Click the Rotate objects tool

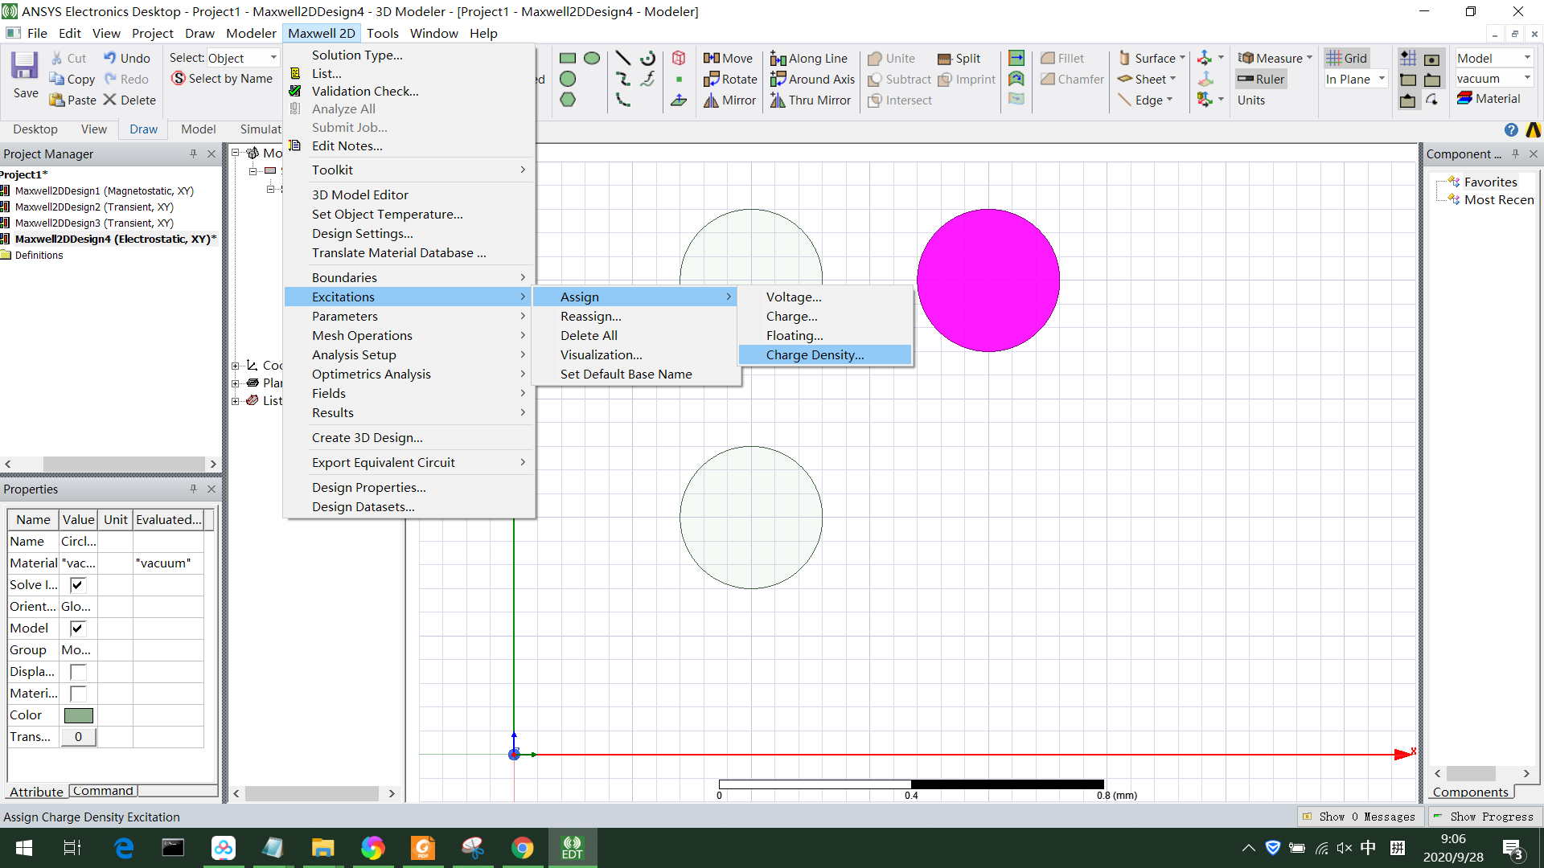point(730,79)
